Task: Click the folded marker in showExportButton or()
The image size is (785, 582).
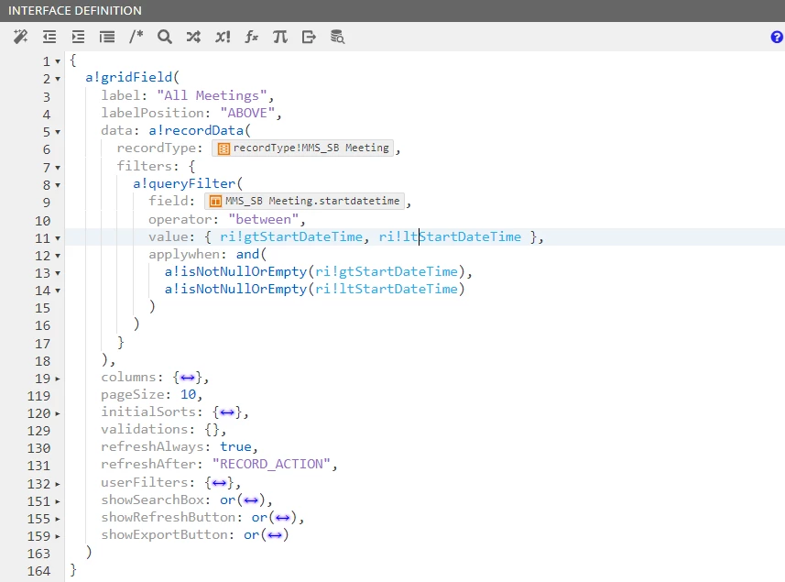Action: pyautogui.click(x=275, y=535)
